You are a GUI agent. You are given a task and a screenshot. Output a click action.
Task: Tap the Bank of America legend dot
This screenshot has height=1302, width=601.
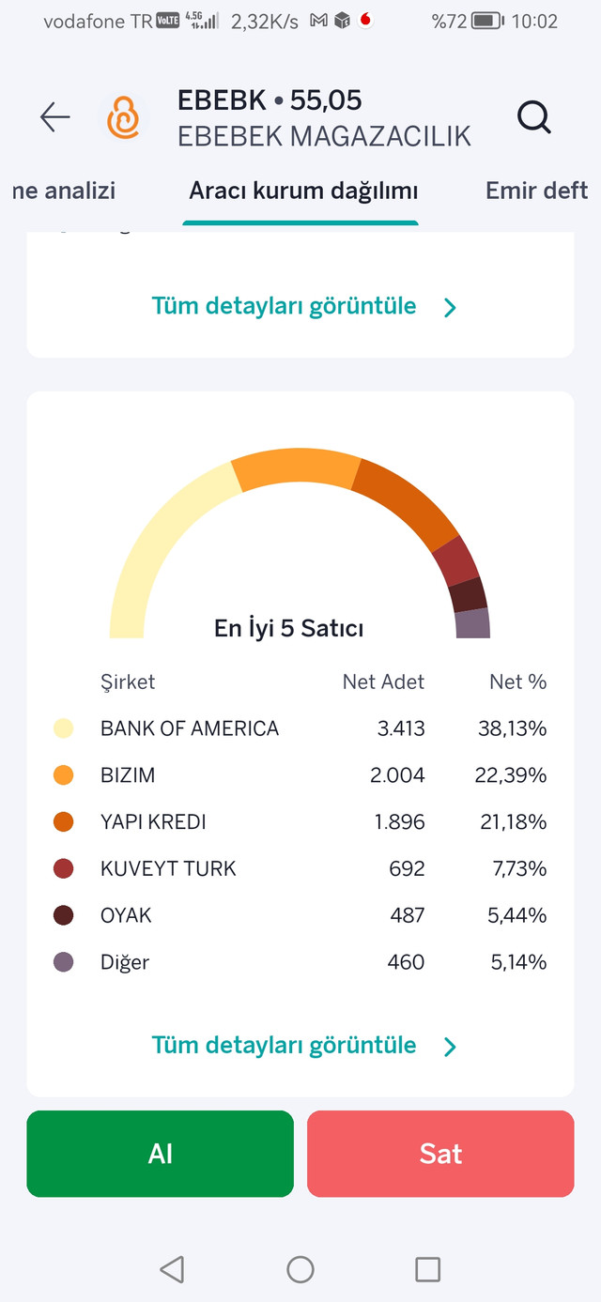coord(64,728)
